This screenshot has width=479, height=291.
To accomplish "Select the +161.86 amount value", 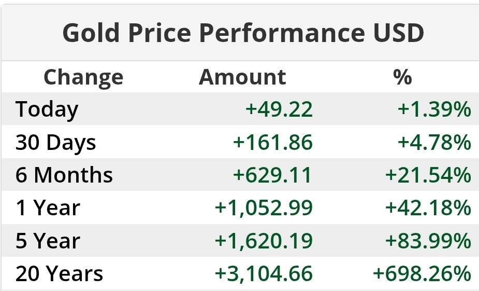I will 273,142.
